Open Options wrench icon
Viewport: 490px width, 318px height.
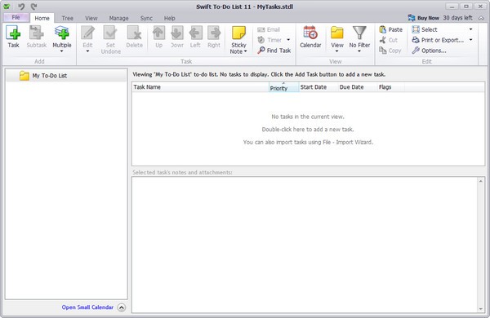pos(416,51)
